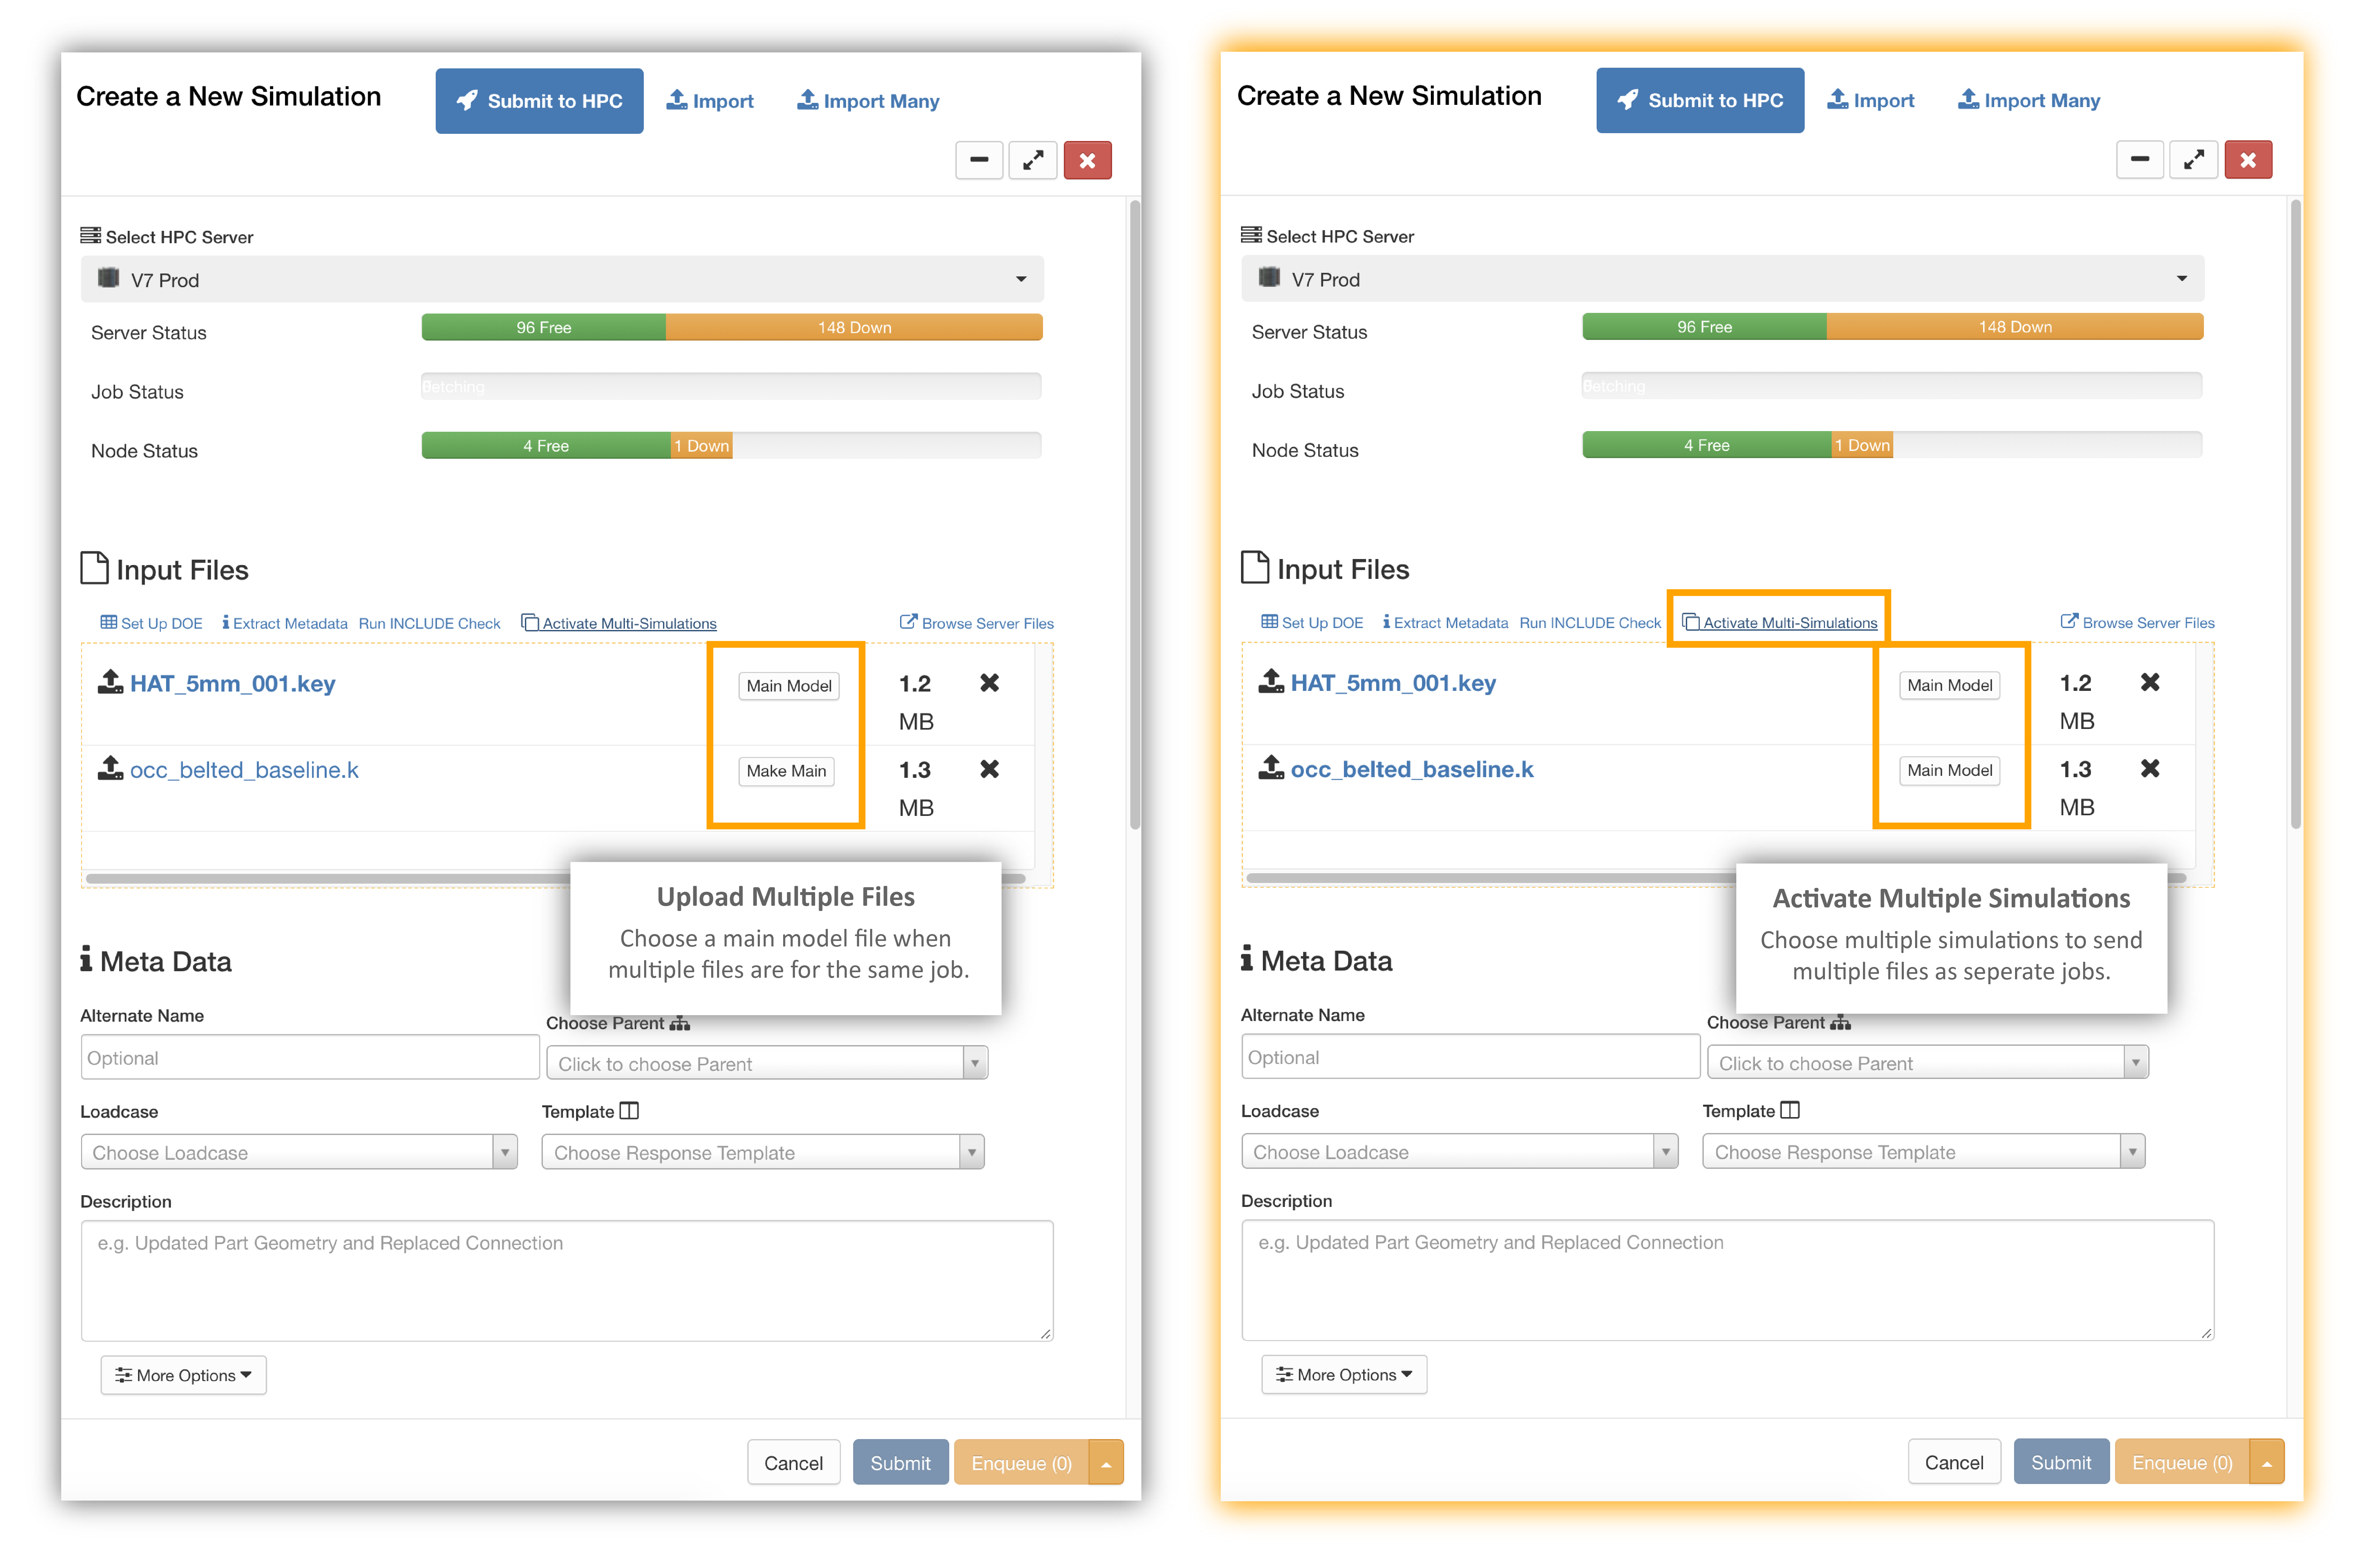
Task: Remove HAT_5mm_001.key with X, left dialog
Action: click(989, 683)
